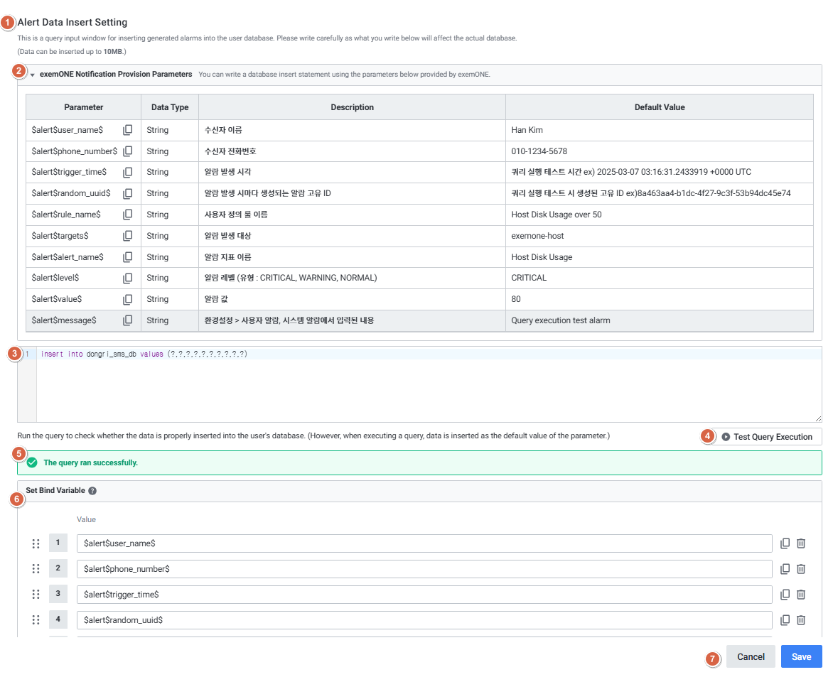The image size is (833, 677).
Task: Copy the $alert$phone_number$ parameter in table
Action: pyautogui.click(x=127, y=151)
